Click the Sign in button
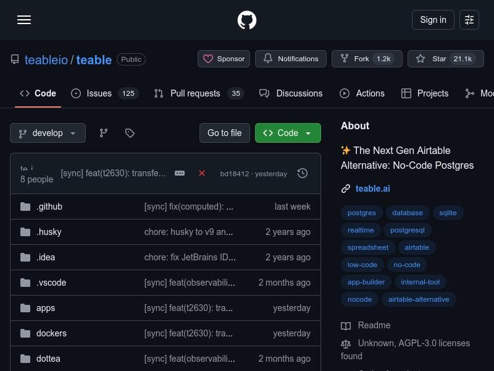The height and width of the screenshot is (371, 494). tap(433, 20)
